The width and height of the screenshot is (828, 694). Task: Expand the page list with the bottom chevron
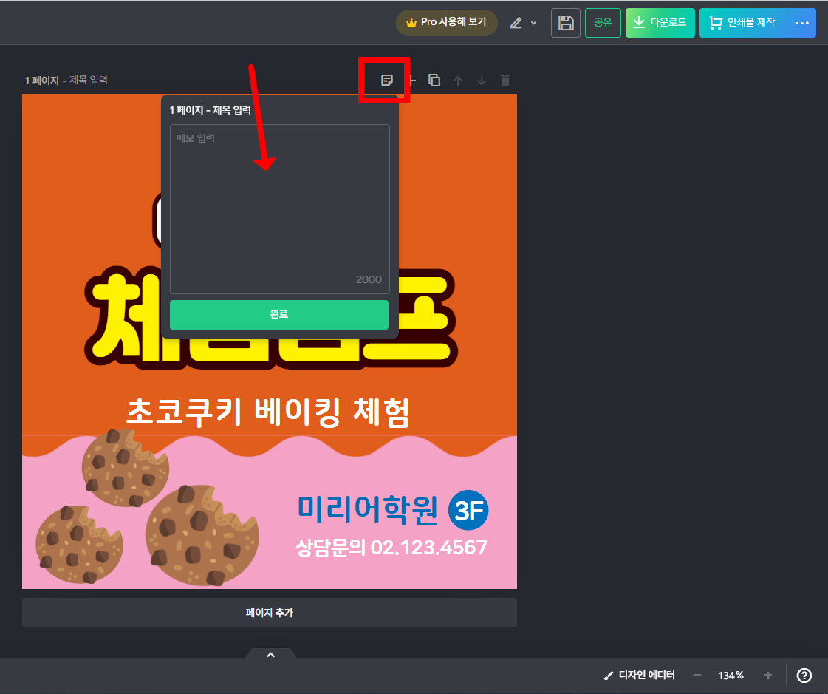click(x=270, y=655)
